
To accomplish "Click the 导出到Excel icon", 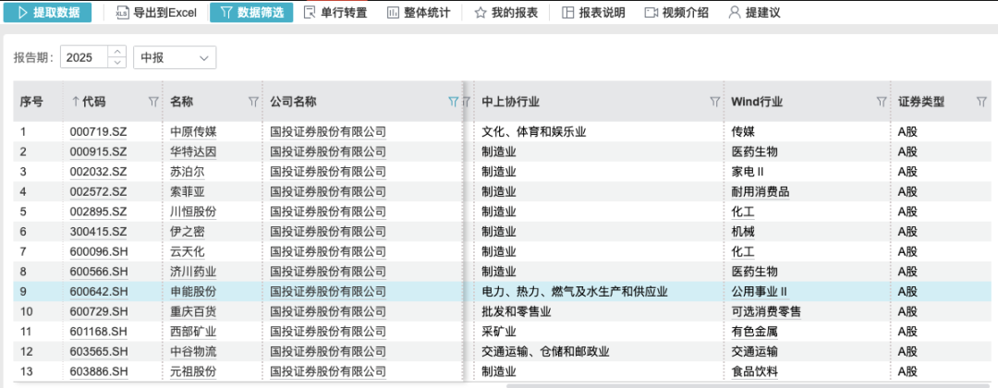I will pos(123,13).
